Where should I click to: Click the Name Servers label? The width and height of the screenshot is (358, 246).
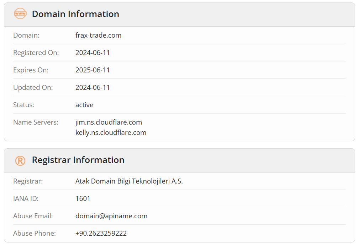[x=36, y=122]
